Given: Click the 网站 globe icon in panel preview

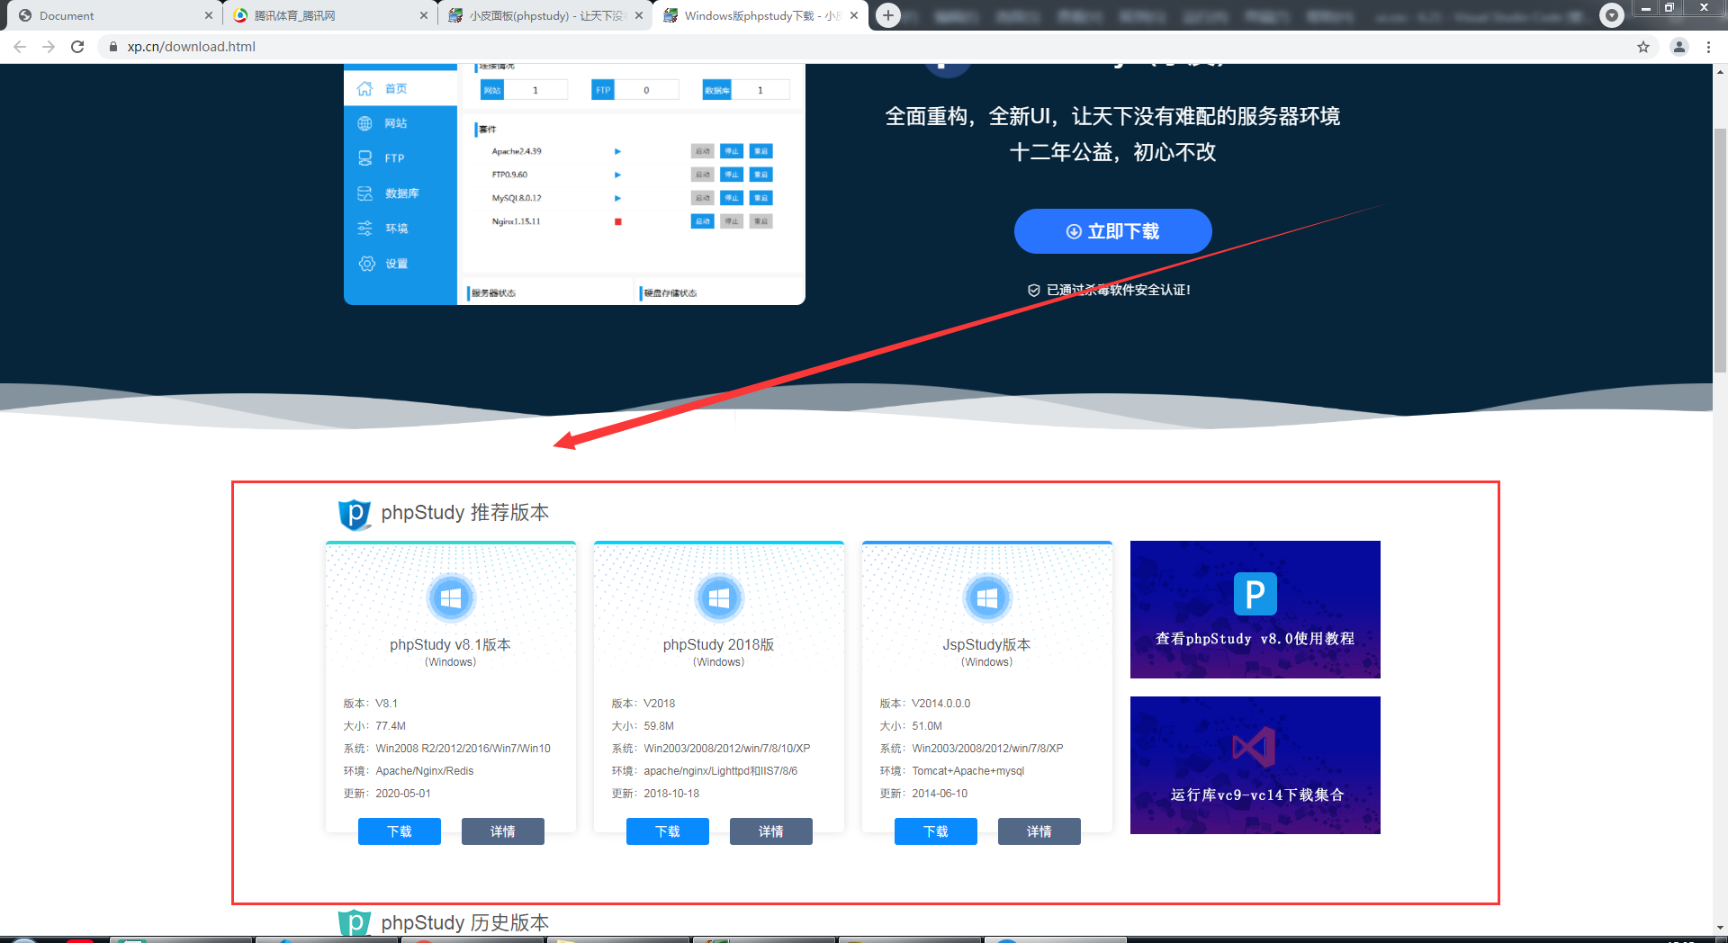Looking at the screenshot, I should [x=364, y=123].
